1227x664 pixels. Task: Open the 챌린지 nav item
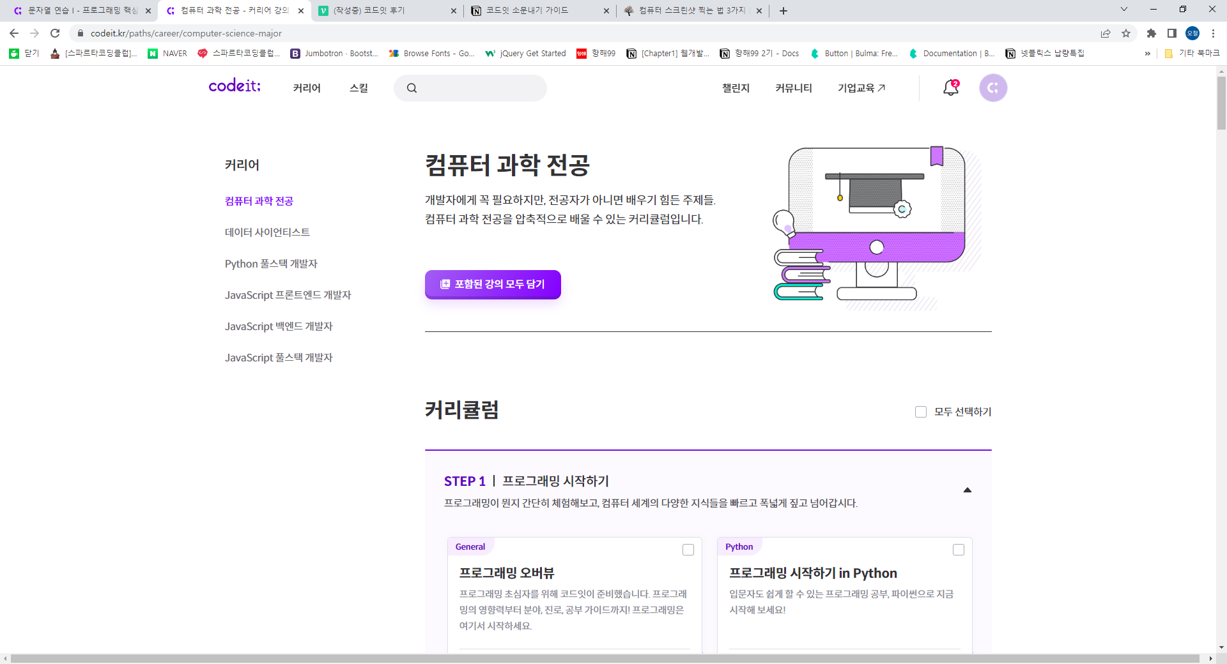point(736,88)
